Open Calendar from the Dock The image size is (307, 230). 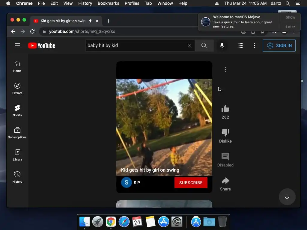(137, 222)
